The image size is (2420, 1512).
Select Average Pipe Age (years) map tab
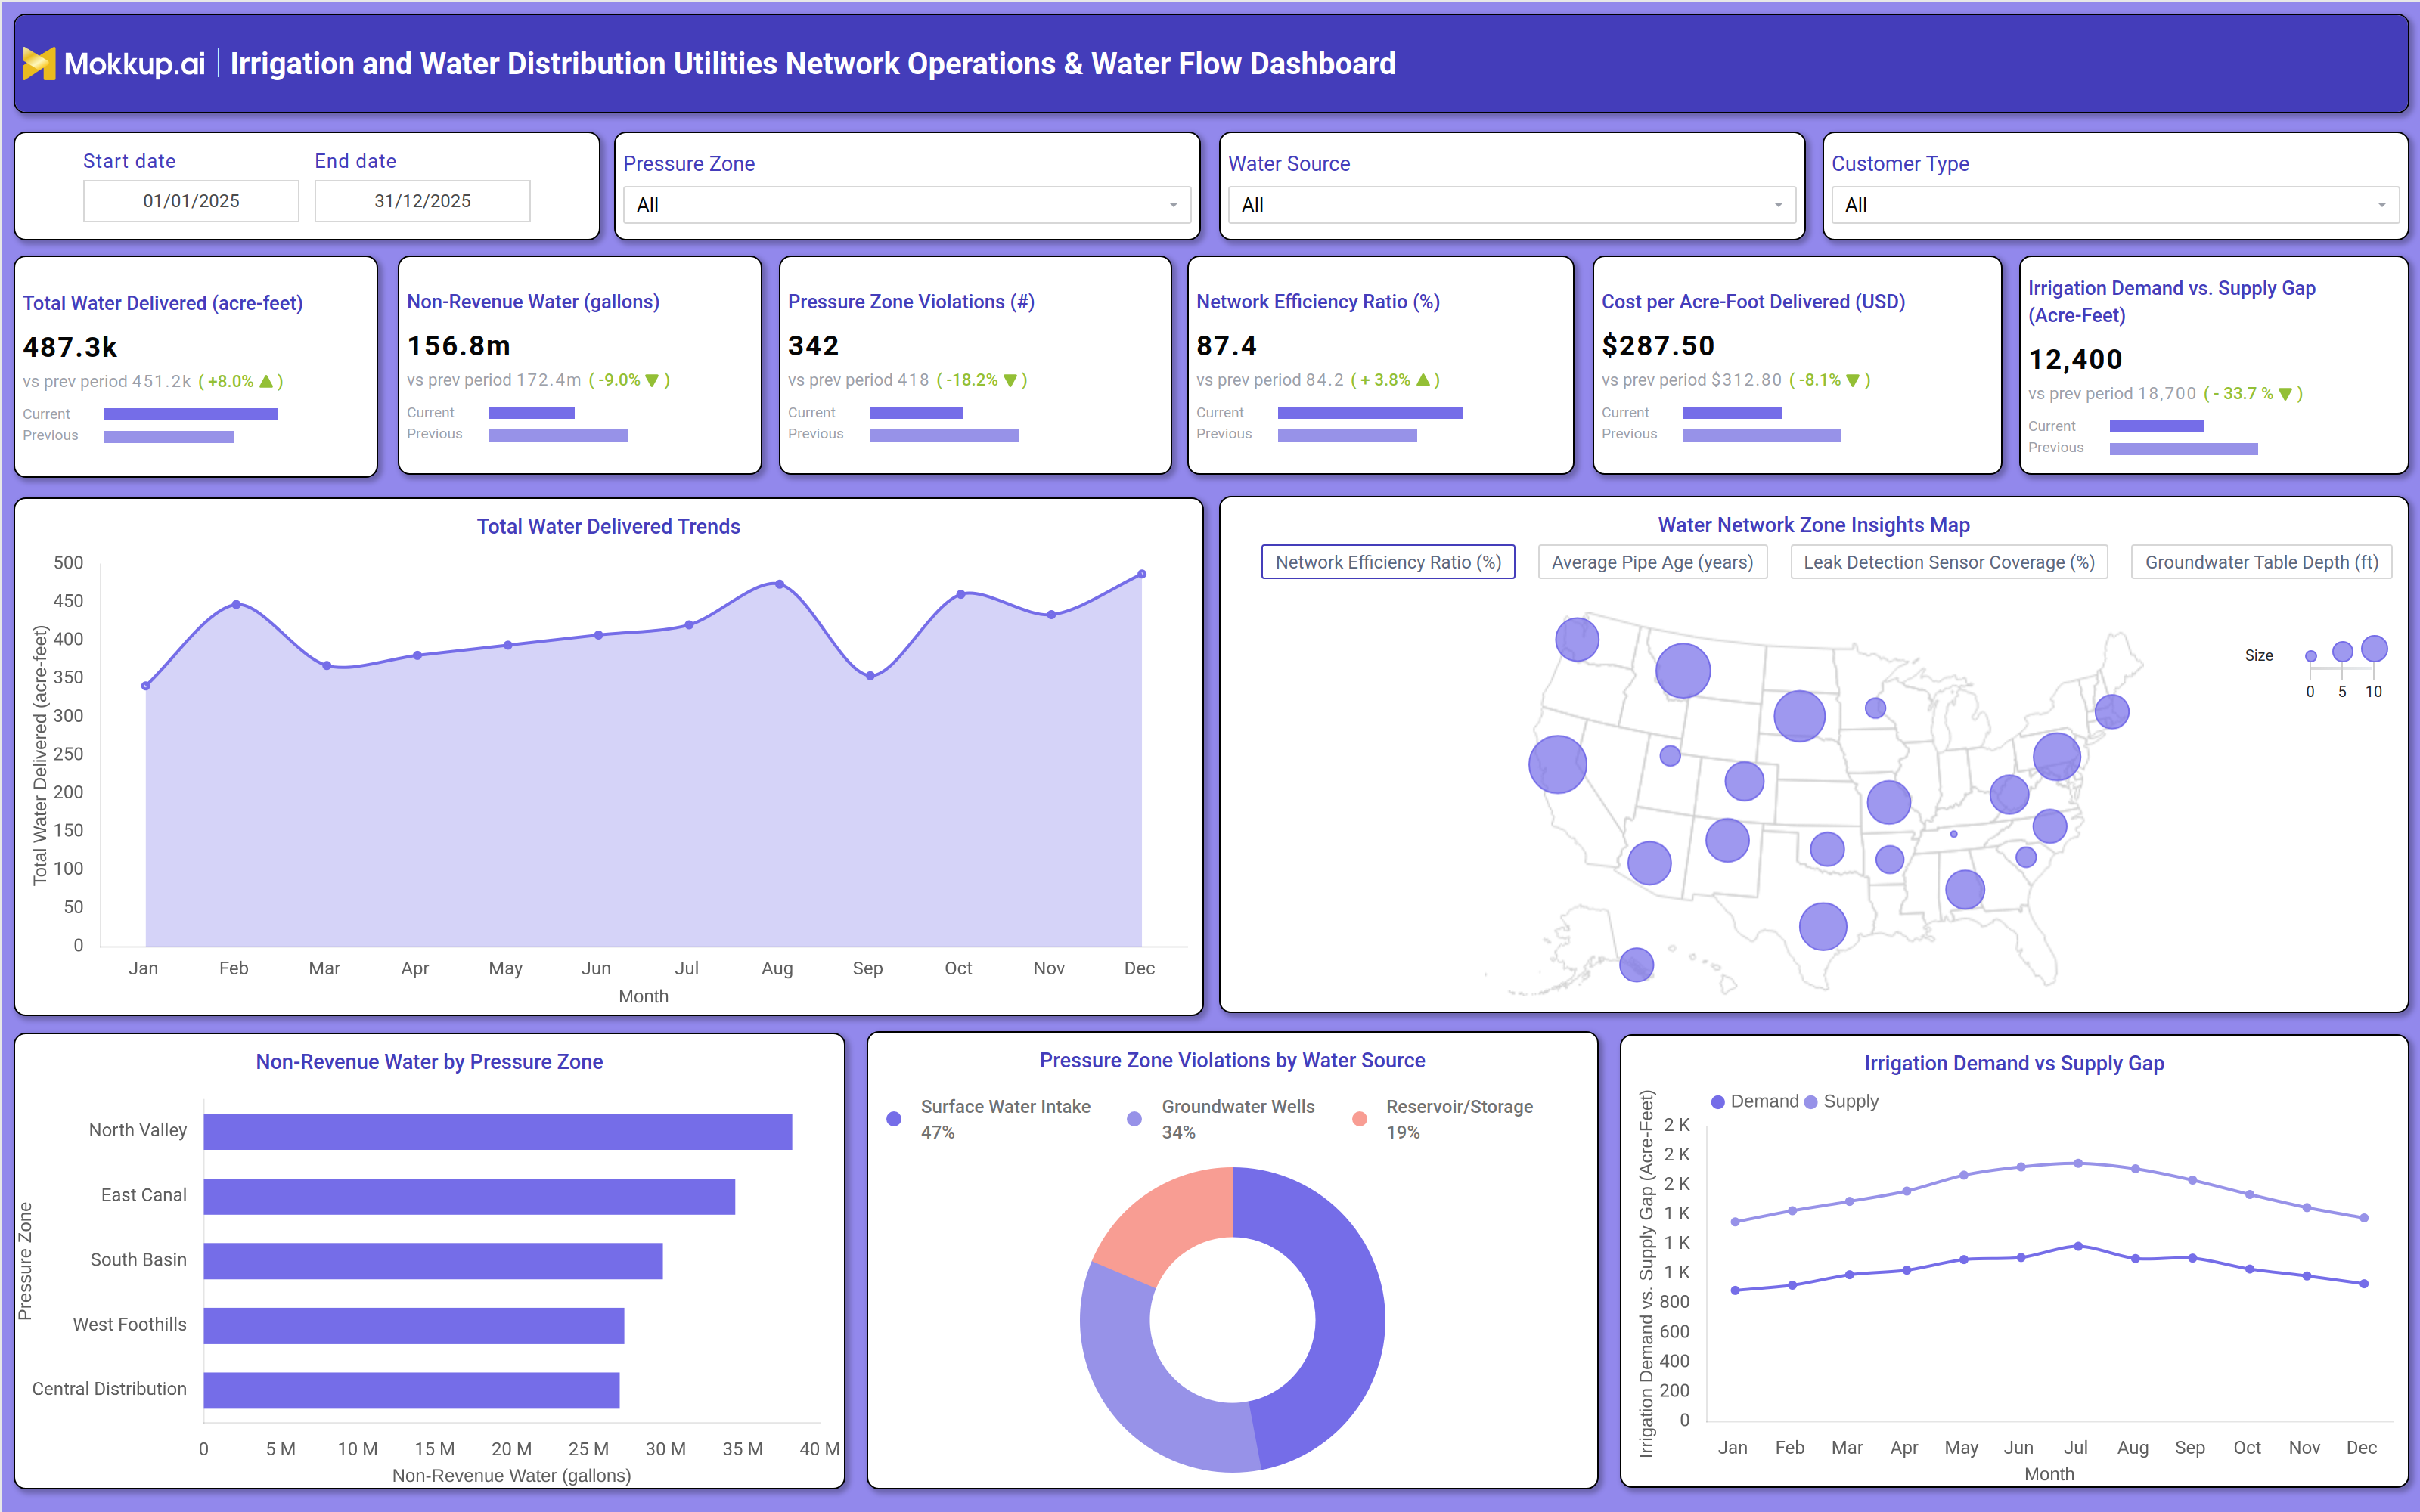point(1652,562)
